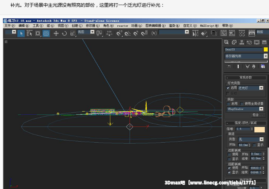This screenshot has height=189, width=269.
Task: Click the Align tool icon
Action: click(x=204, y=33)
